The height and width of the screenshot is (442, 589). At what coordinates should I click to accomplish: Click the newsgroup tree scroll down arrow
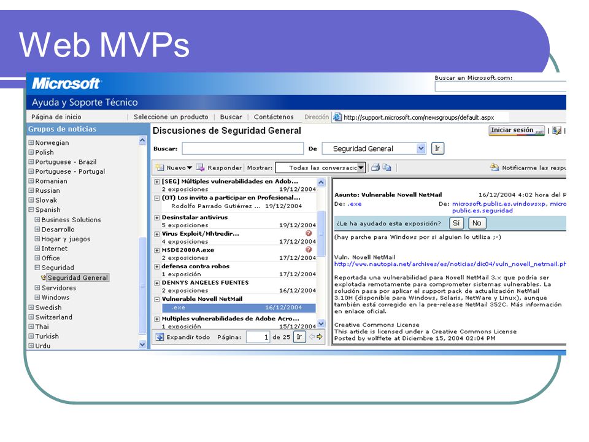142,344
